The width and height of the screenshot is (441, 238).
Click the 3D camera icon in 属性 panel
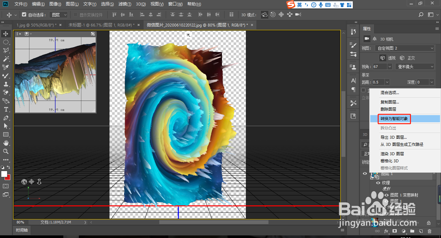coord(366,39)
